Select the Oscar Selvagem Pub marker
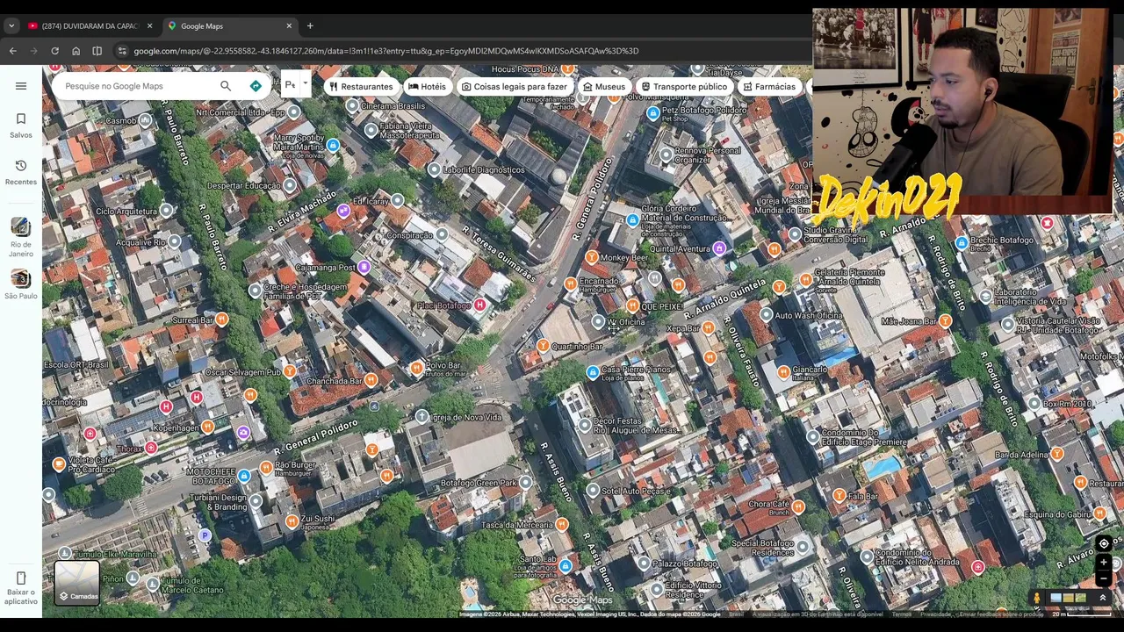1124x632 pixels. 289,371
